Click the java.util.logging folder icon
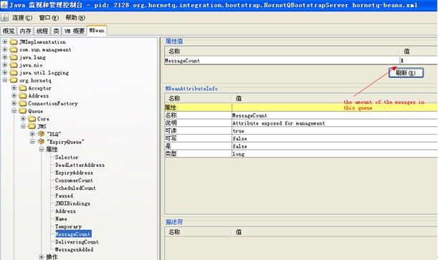 pos(14,72)
